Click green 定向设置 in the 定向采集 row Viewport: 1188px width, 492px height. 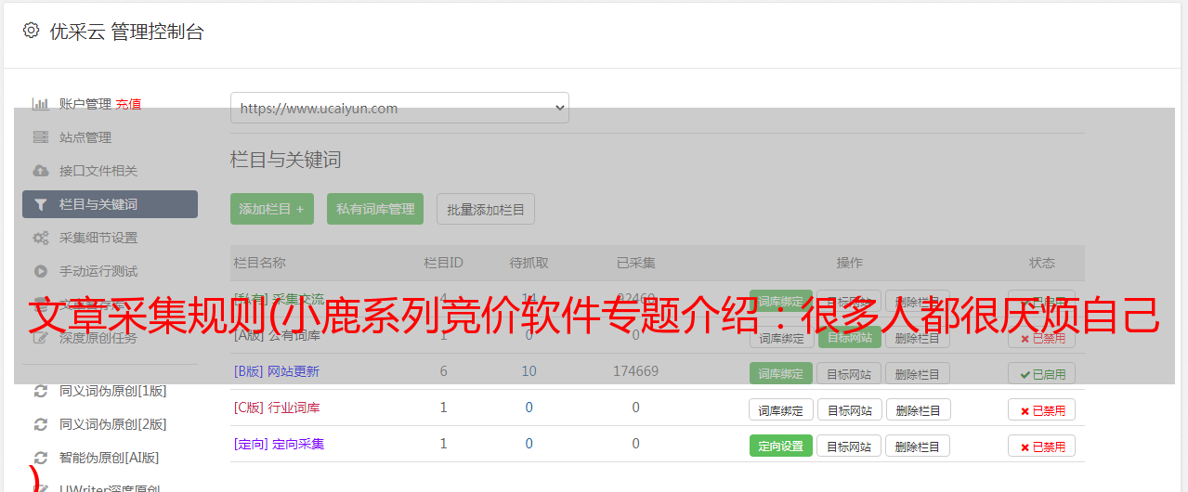pos(781,446)
